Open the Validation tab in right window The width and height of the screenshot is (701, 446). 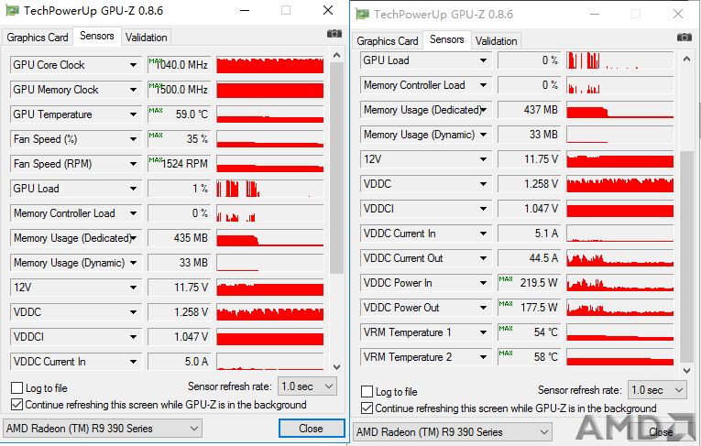pyautogui.click(x=497, y=40)
